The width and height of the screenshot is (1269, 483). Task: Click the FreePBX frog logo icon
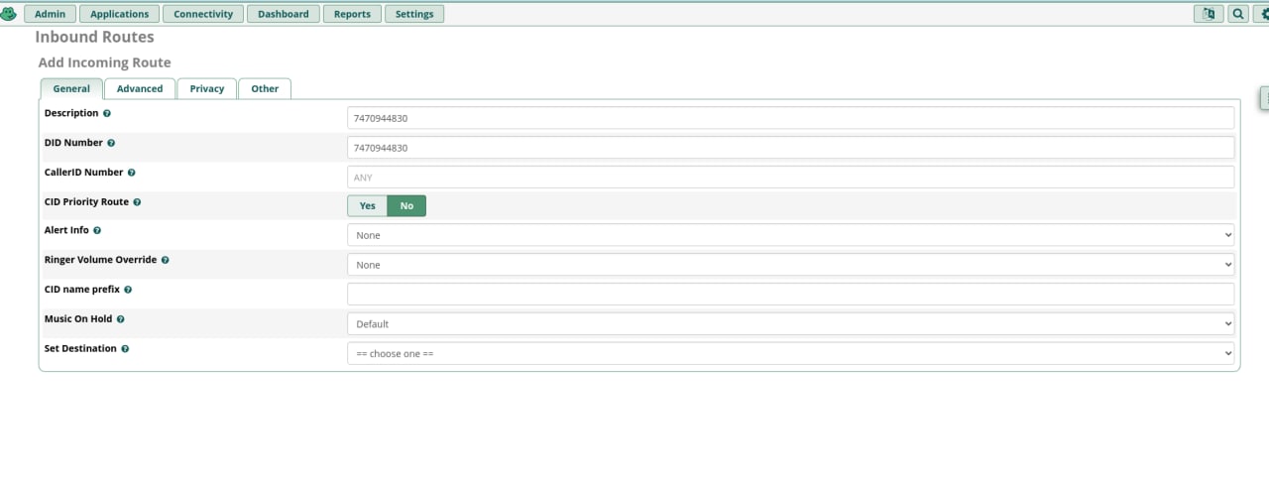(8, 14)
